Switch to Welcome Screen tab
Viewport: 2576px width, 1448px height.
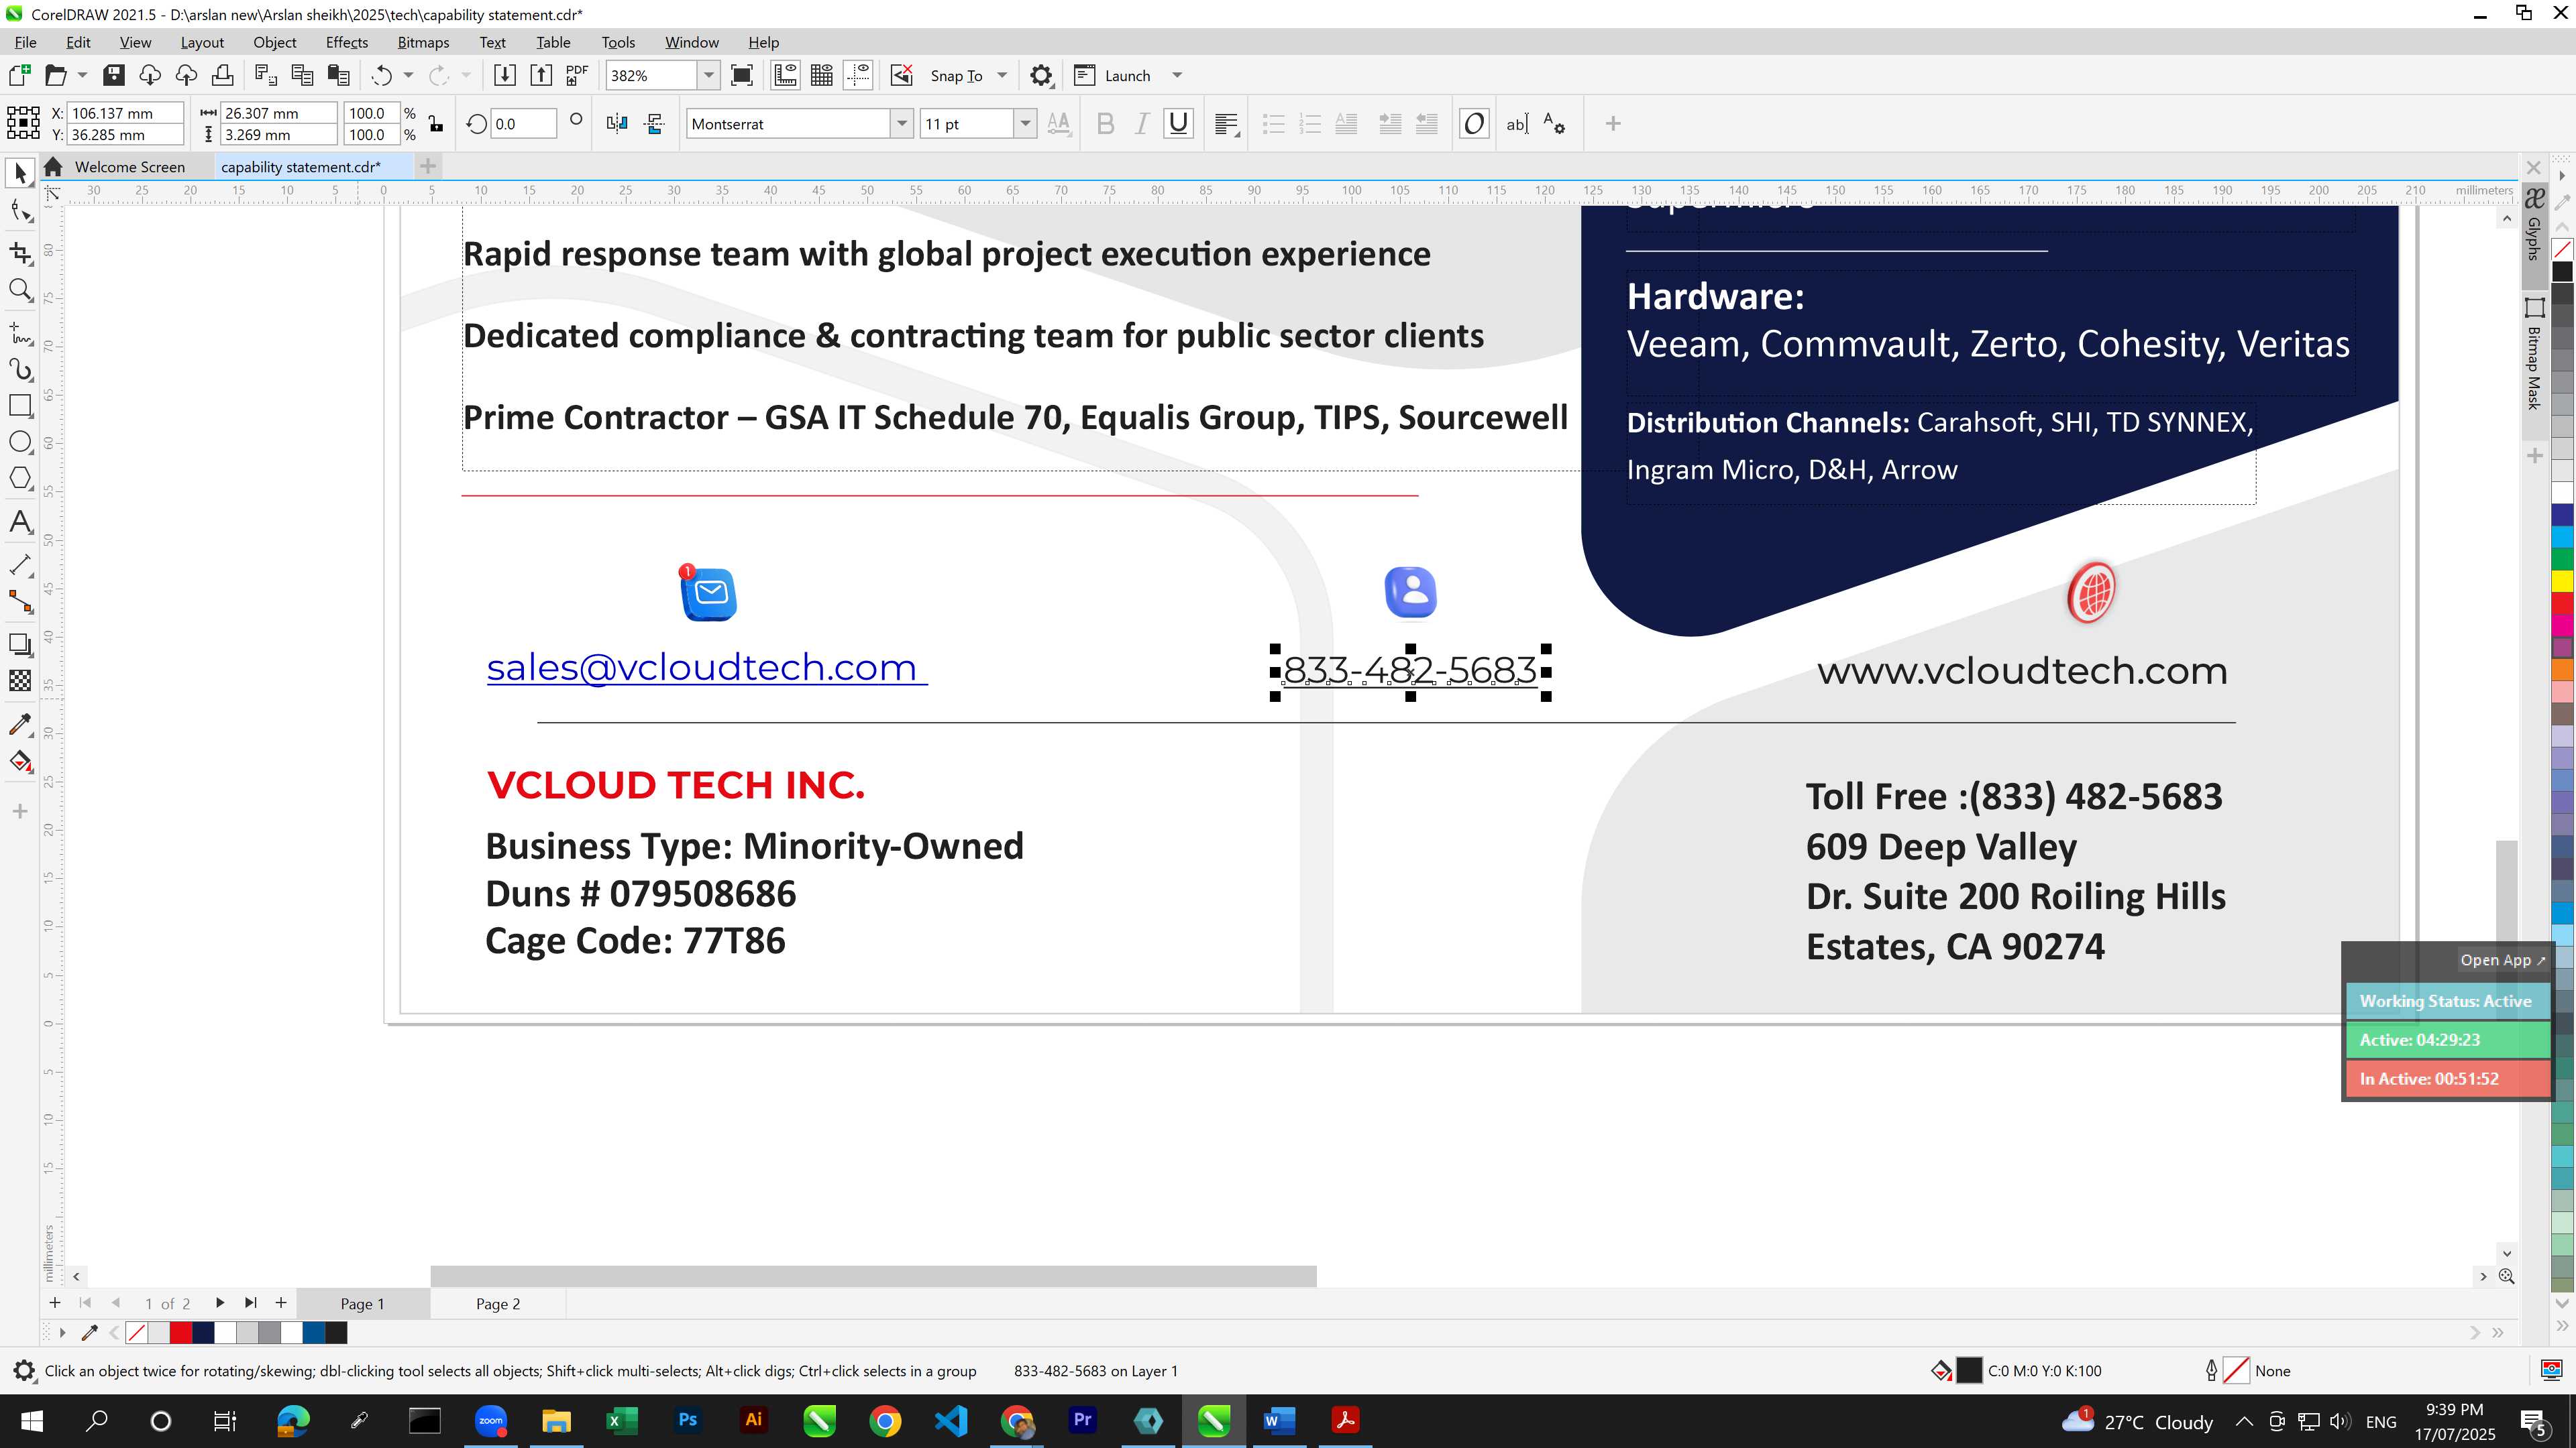[x=129, y=167]
